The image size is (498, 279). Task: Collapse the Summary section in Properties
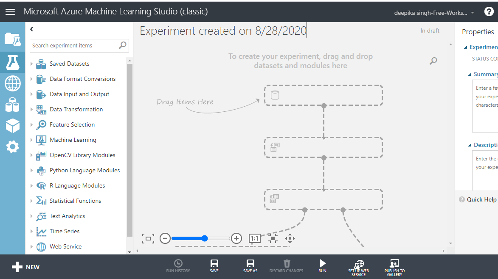pos(470,75)
